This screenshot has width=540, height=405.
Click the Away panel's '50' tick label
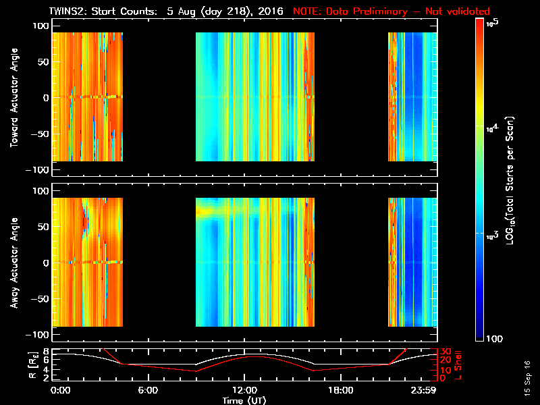(x=43, y=227)
